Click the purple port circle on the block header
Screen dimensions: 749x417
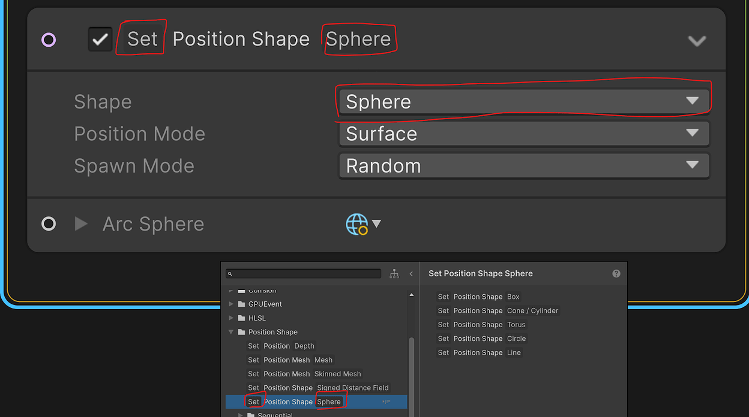tap(48, 39)
